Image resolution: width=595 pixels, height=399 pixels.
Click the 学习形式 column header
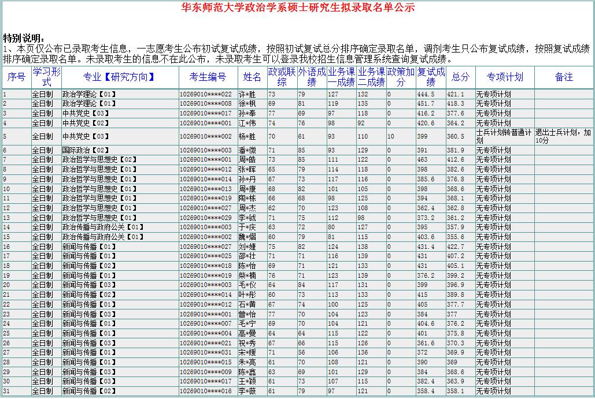(x=46, y=77)
